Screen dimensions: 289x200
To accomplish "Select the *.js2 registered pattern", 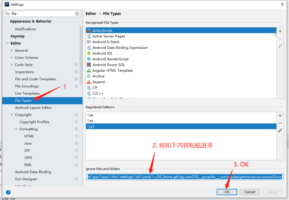I will coord(181,127).
